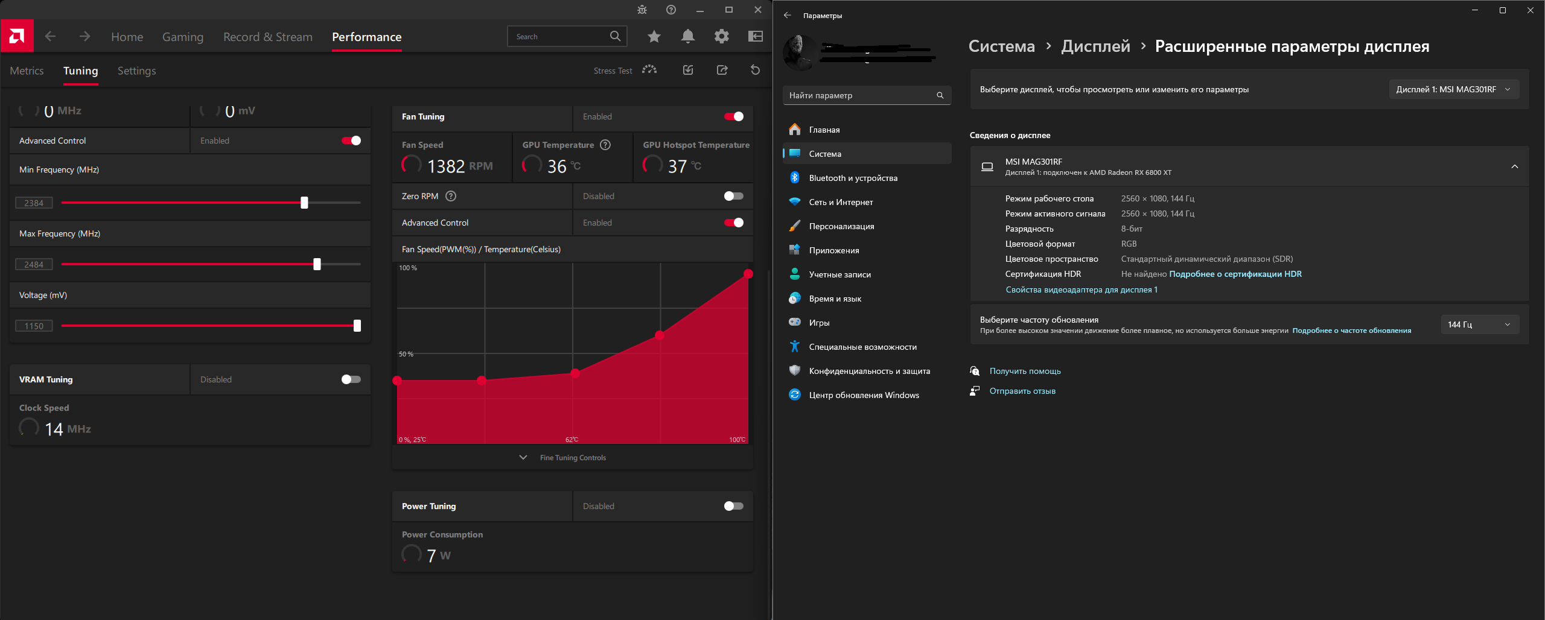This screenshot has height=620, width=1545.
Task: Open the Подробнее о сертификации HDR link
Action: [1235, 274]
